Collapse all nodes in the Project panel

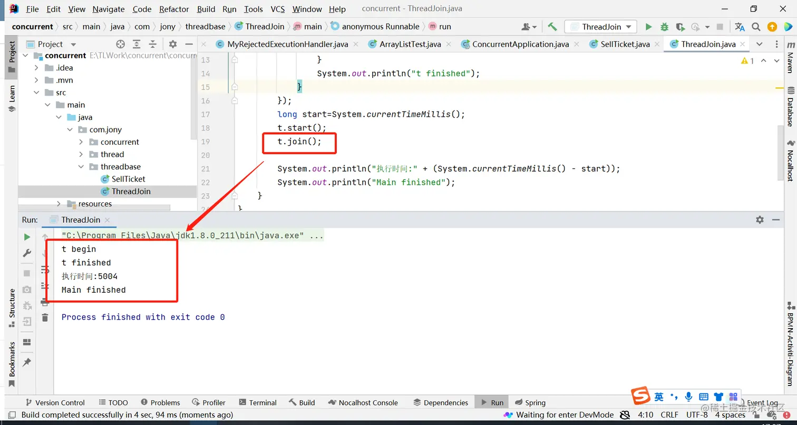pyautogui.click(x=152, y=44)
